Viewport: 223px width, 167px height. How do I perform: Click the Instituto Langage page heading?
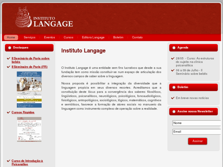click(x=83, y=51)
